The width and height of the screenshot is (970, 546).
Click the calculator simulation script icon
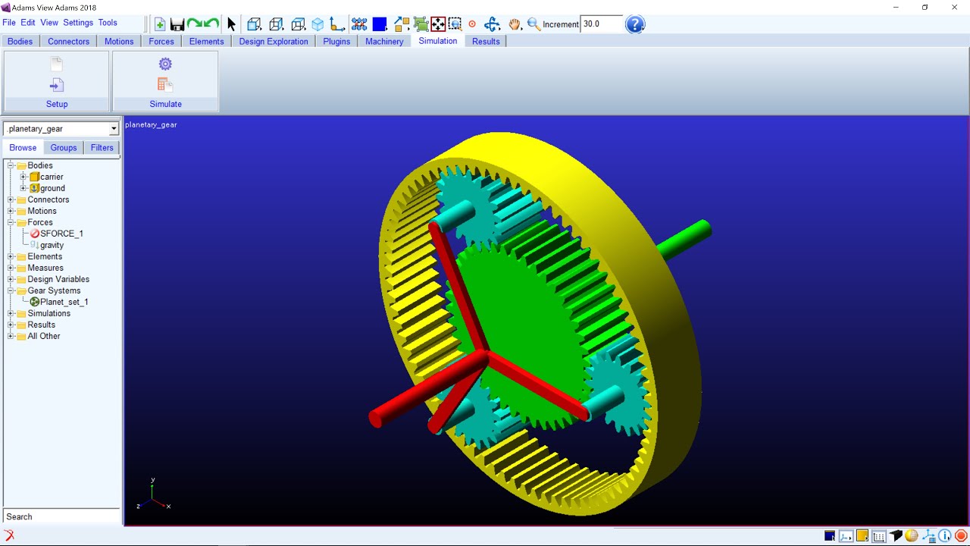[165, 85]
